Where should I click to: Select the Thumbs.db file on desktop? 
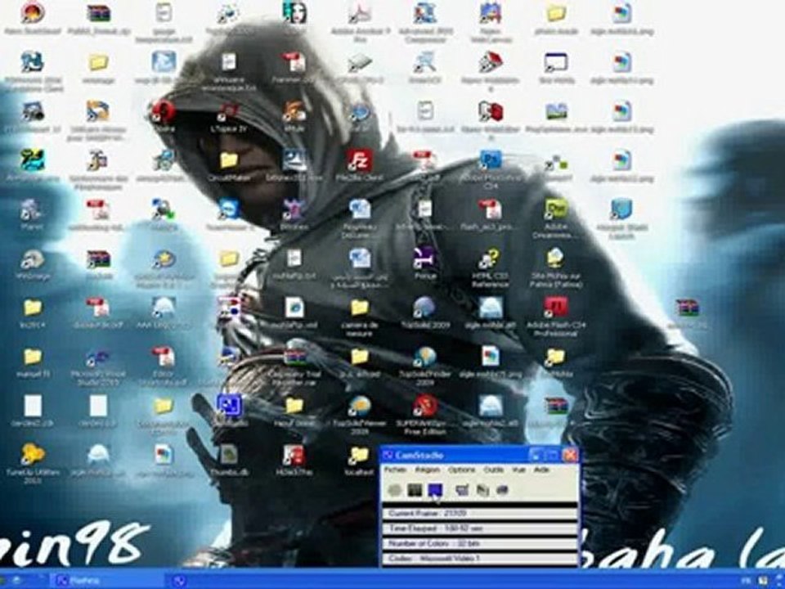point(229,460)
